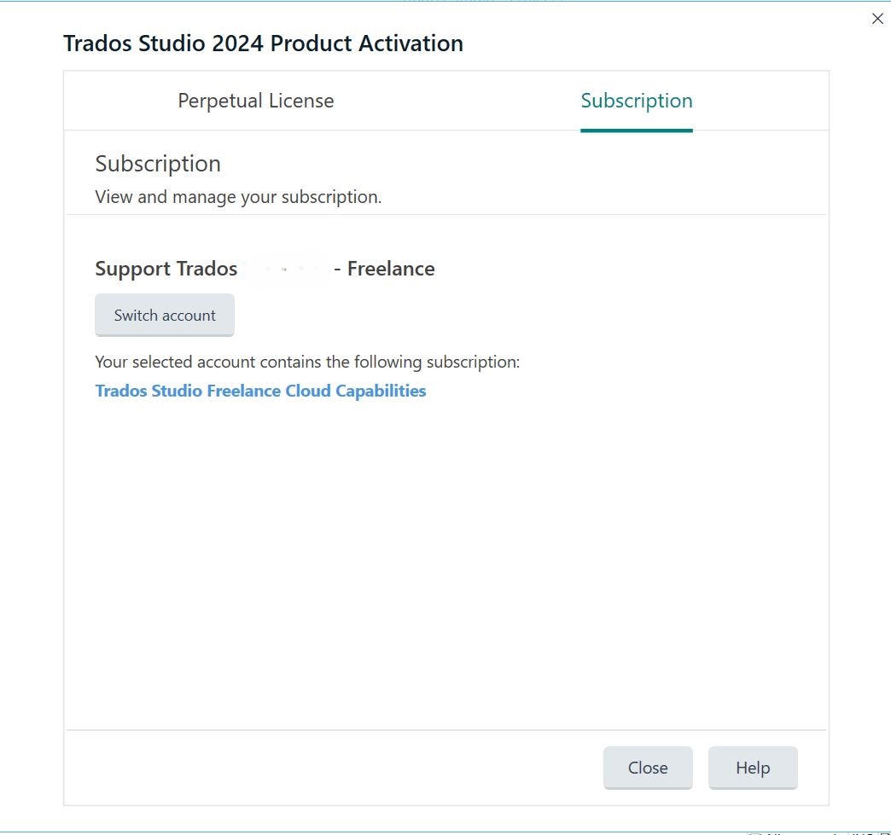The image size is (891, 835).
Task: Click the Trados Studio 2024 Product Activation title
Action: [x=263, y=43]
